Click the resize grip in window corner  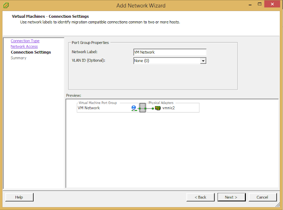coord(278,205)
